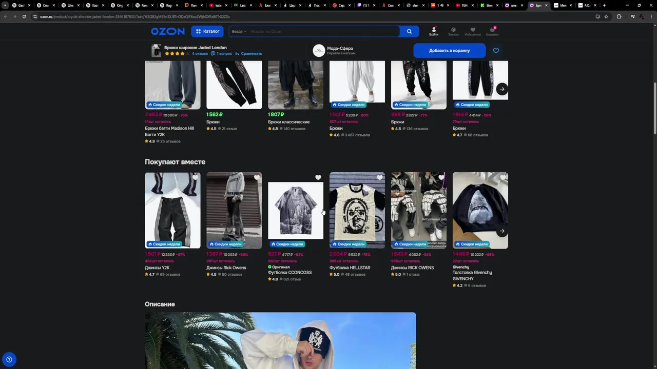Image resolution: width=657 pixels, height=369 pixels.
Task: Reload the current page
Action: tap(24, 16)
